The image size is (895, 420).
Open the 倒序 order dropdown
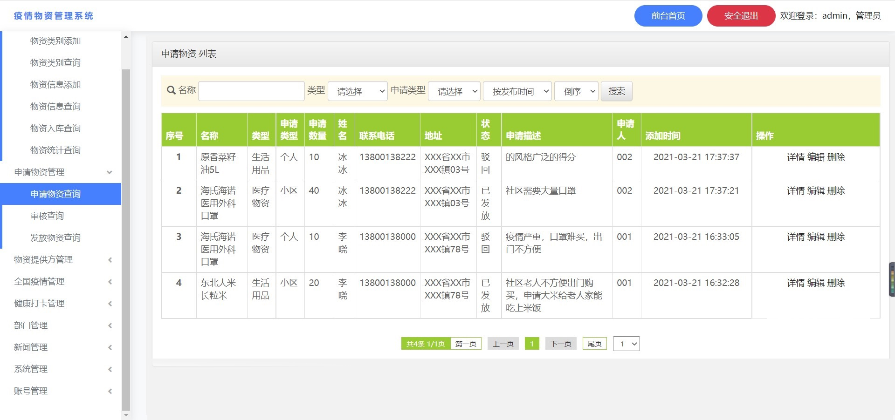point(576,91)
